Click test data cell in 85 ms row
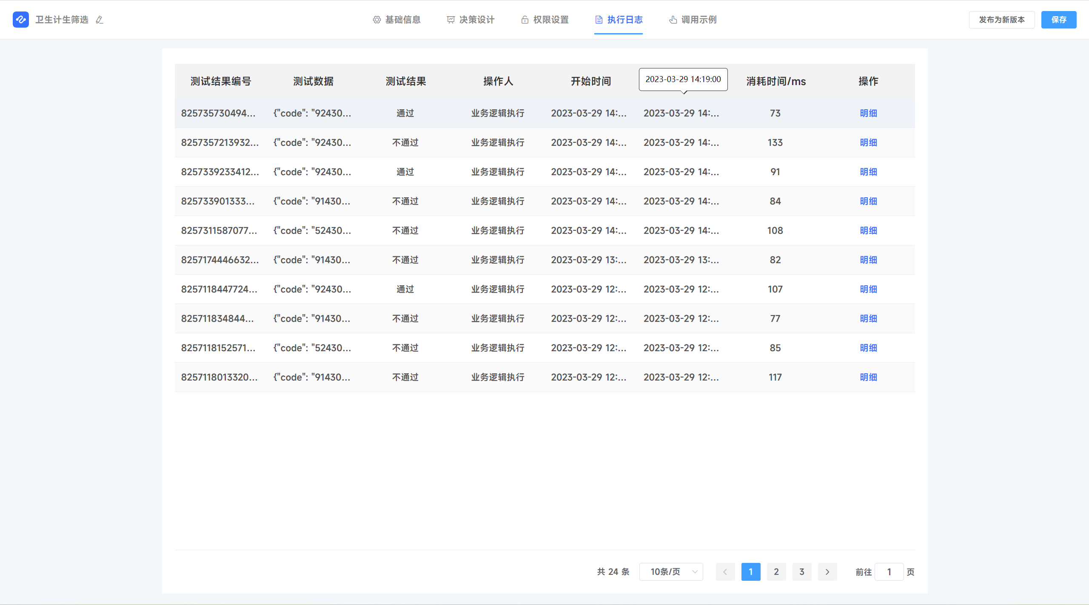Image resolution: width=1089 pixels, height=605 pixels. pyautogui.click(x=312, y=348)
